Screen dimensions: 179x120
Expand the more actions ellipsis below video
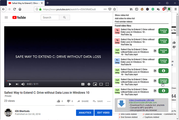(108, 101)
